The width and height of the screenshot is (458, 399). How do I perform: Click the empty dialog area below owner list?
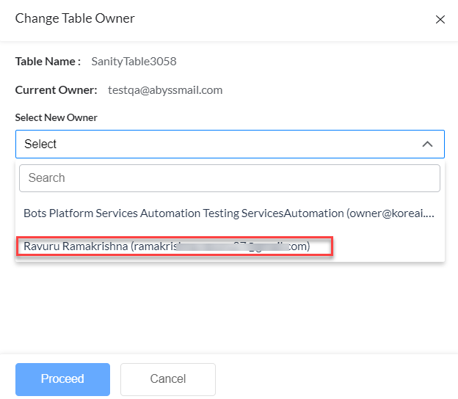(229, 308)
